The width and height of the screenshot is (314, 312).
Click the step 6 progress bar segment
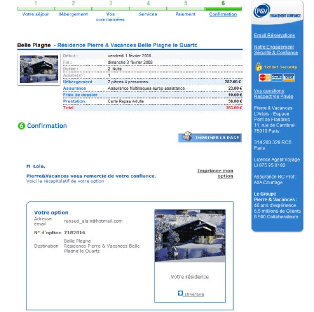[x=223, y=9]
